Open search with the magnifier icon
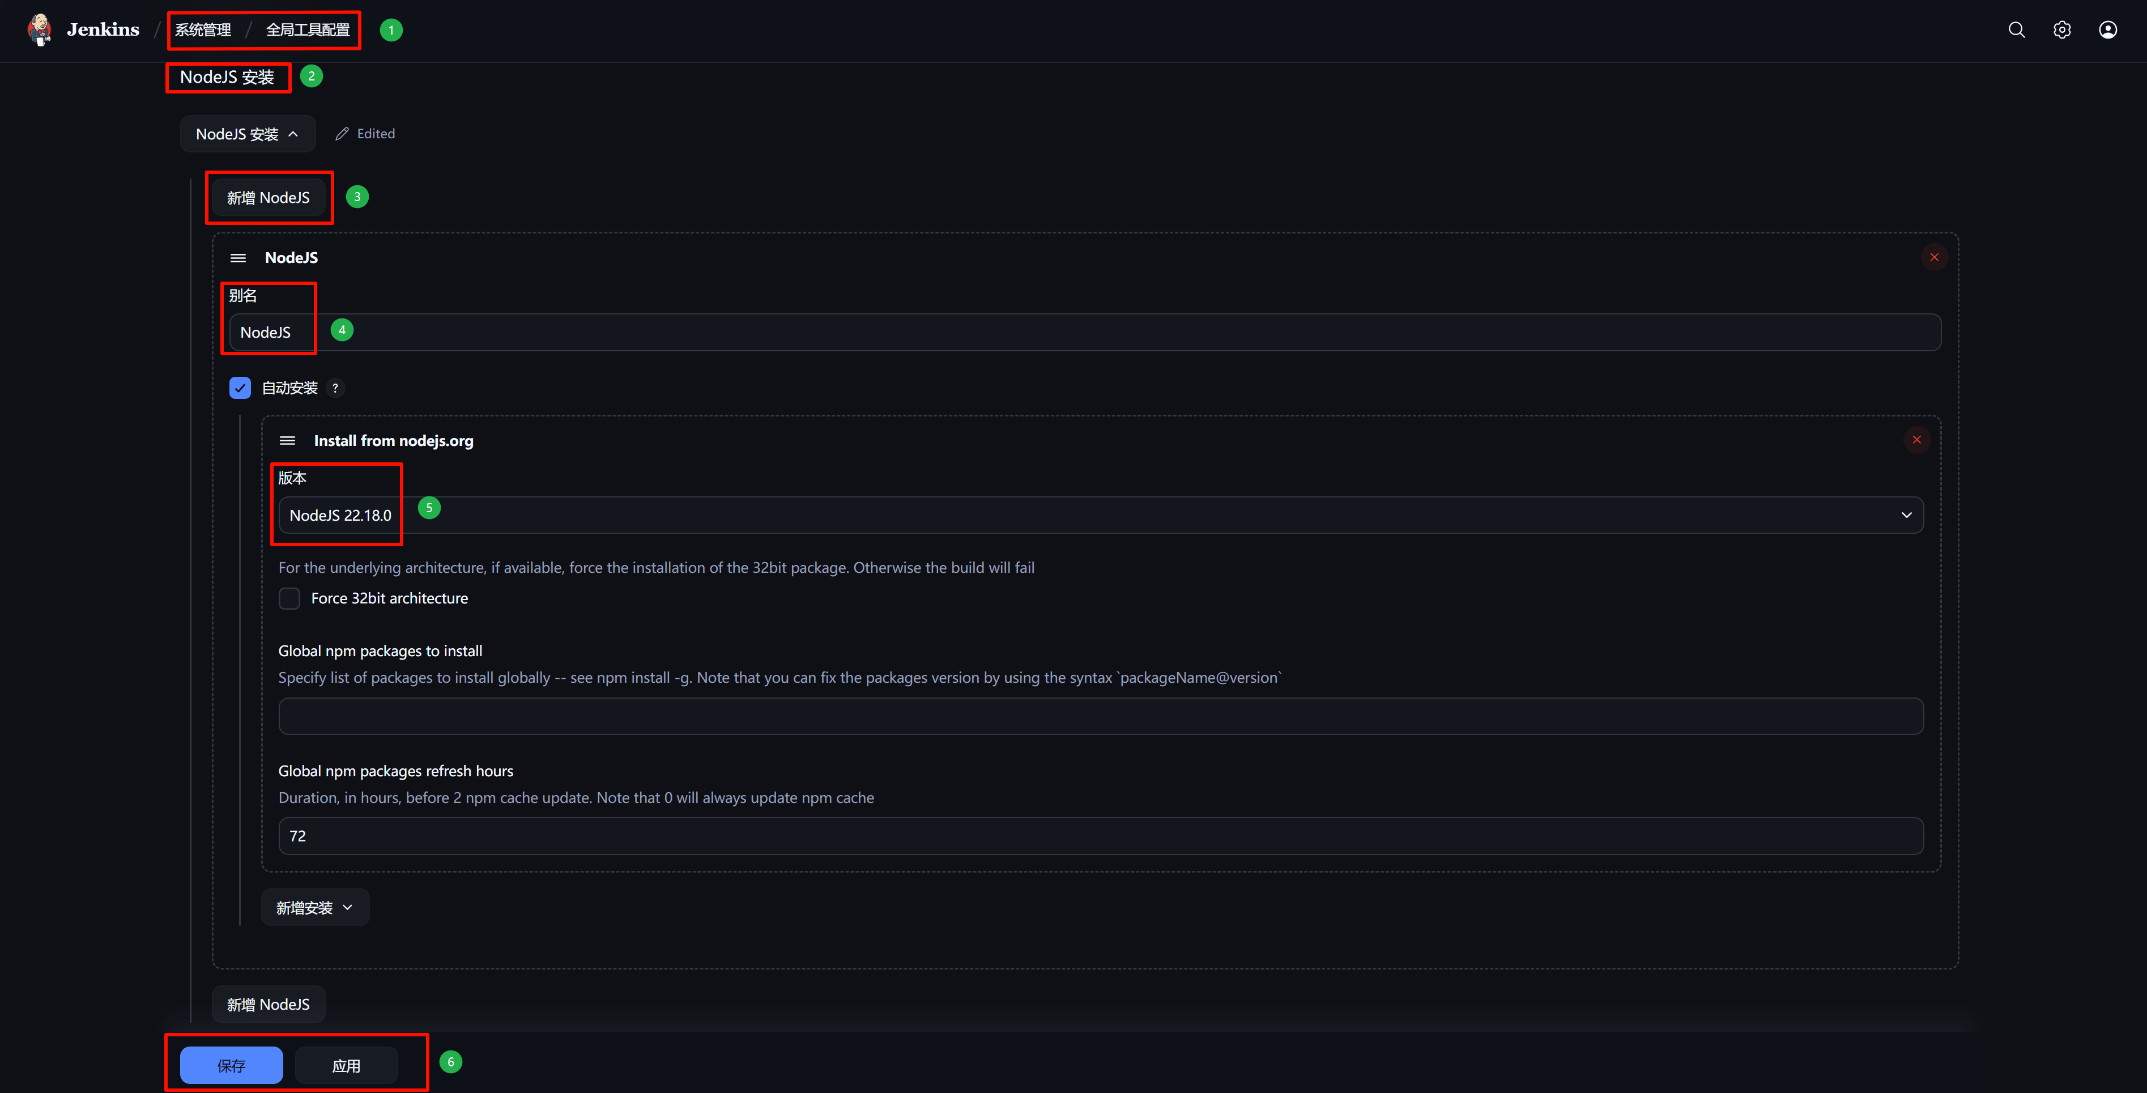This screenshot has height=1093, width=2147. (x=2016, y=30)
